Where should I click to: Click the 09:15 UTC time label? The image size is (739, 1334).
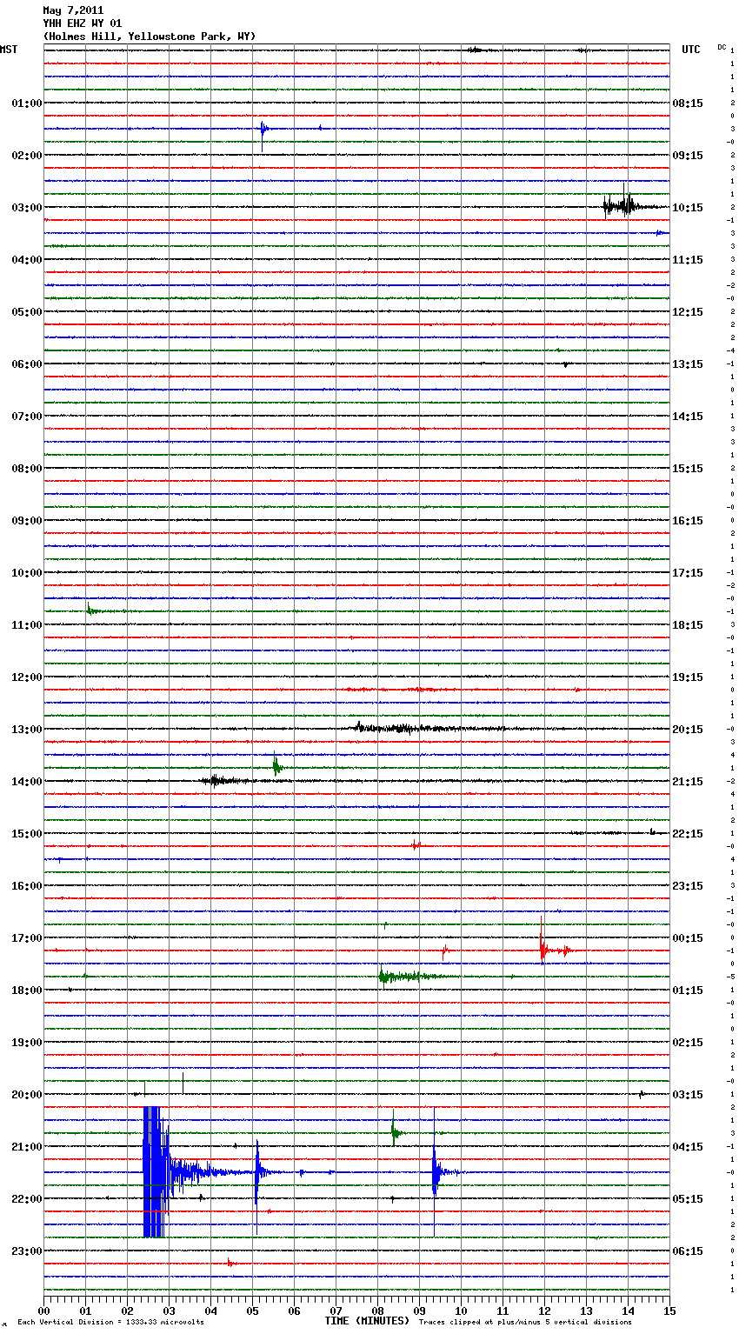(x=688, y=156)
